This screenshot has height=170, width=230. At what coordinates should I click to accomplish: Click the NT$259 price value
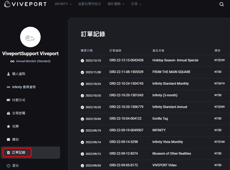click(219, 60)
